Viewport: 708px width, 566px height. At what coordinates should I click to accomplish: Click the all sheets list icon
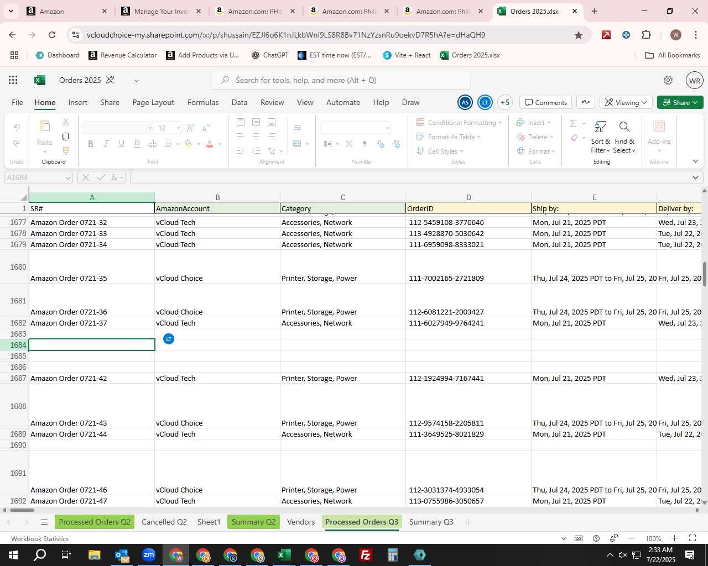coord(44,522)
